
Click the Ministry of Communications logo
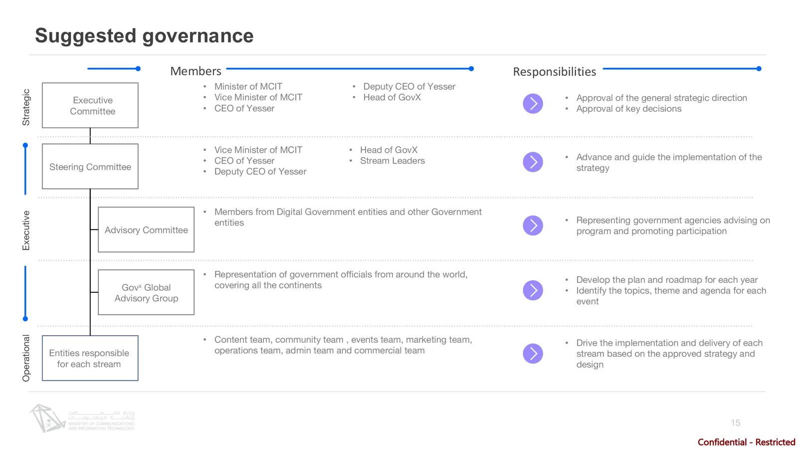82,418
